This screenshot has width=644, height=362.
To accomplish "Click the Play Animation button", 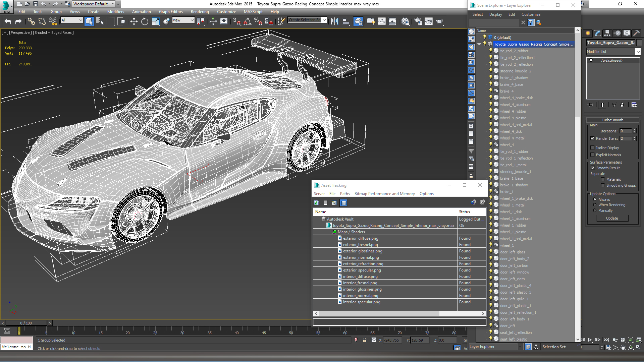I will click(590, 340).
